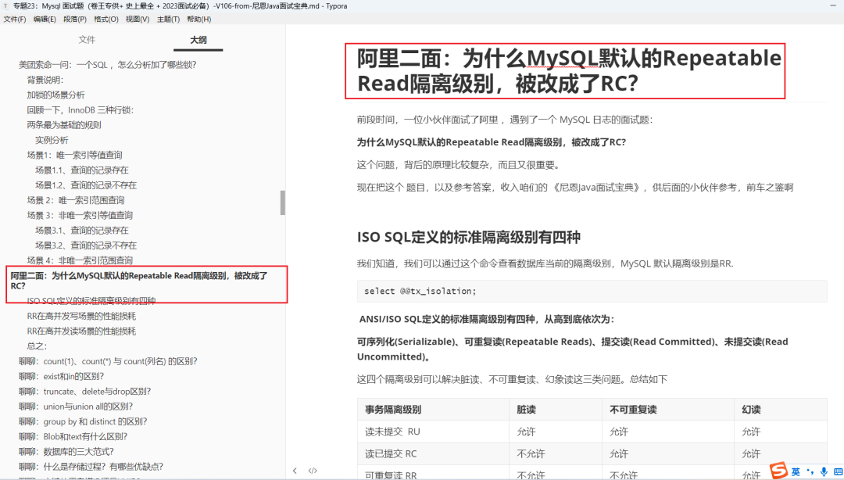Image resolution: width=844 pixels, height=480 pixels.
Task: Select outline entry 实例分析
Action: coord(52,140)
